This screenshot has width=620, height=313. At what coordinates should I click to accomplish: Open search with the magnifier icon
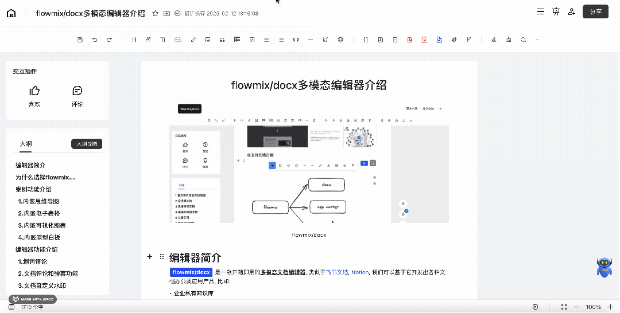point(523,40)
